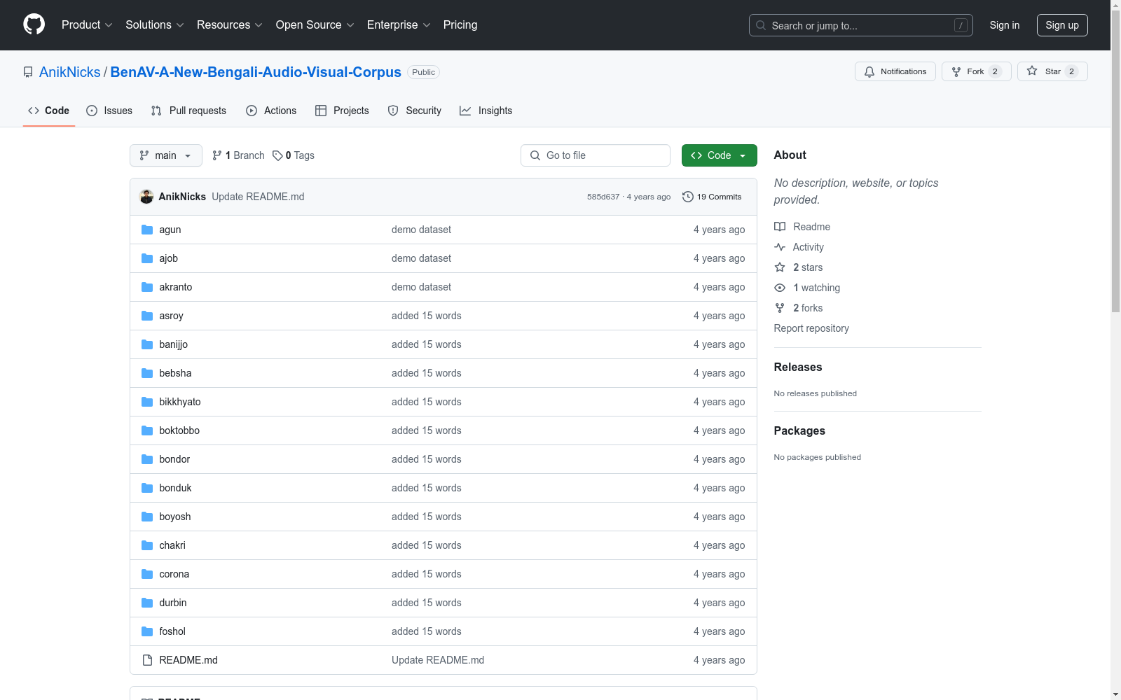The width and height of the screenshot is (1121, 700).
Task: Open GitHub homepage via Octocat logo
Action: tap(34, 24)
